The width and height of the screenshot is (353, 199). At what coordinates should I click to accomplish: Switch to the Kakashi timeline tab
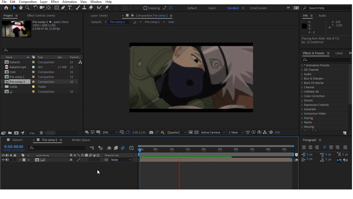[18, 140]
